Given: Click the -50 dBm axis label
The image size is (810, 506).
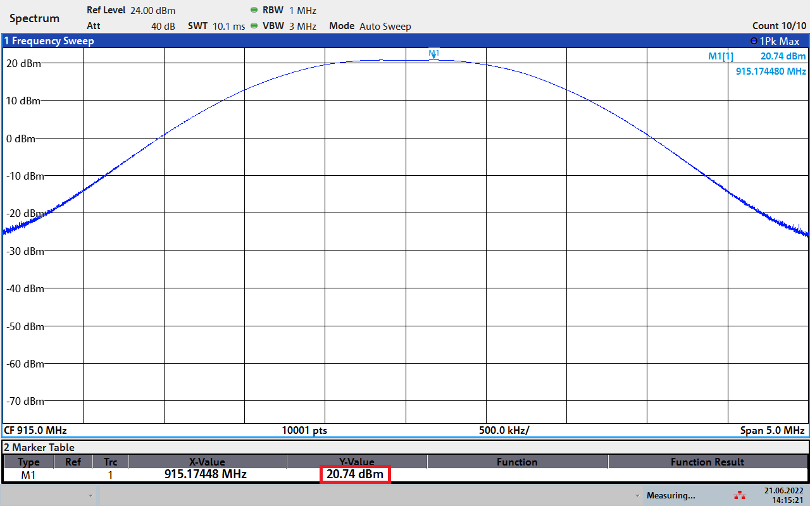Looking at the screenshot, I should pyautogui.click(x=25, y=326).
